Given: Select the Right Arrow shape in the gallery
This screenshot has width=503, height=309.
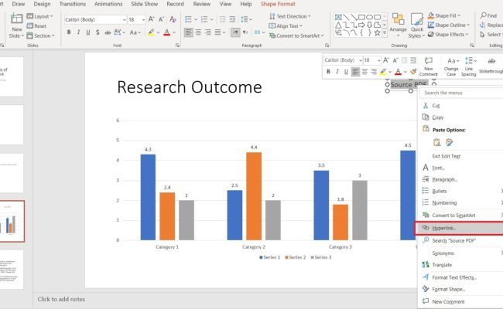Looking at the screenshot, I should tap(361, 25).
